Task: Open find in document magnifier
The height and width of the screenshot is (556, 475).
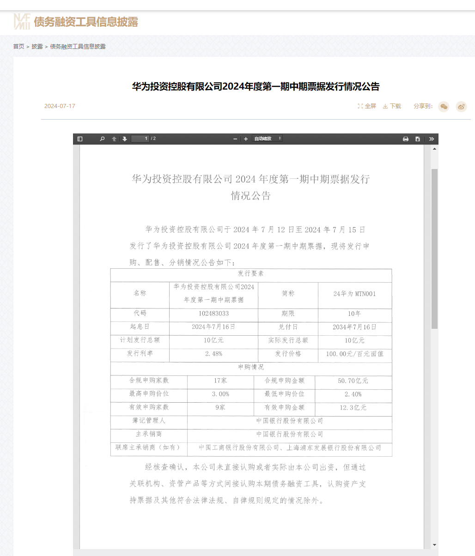Action: pos(102,139)
